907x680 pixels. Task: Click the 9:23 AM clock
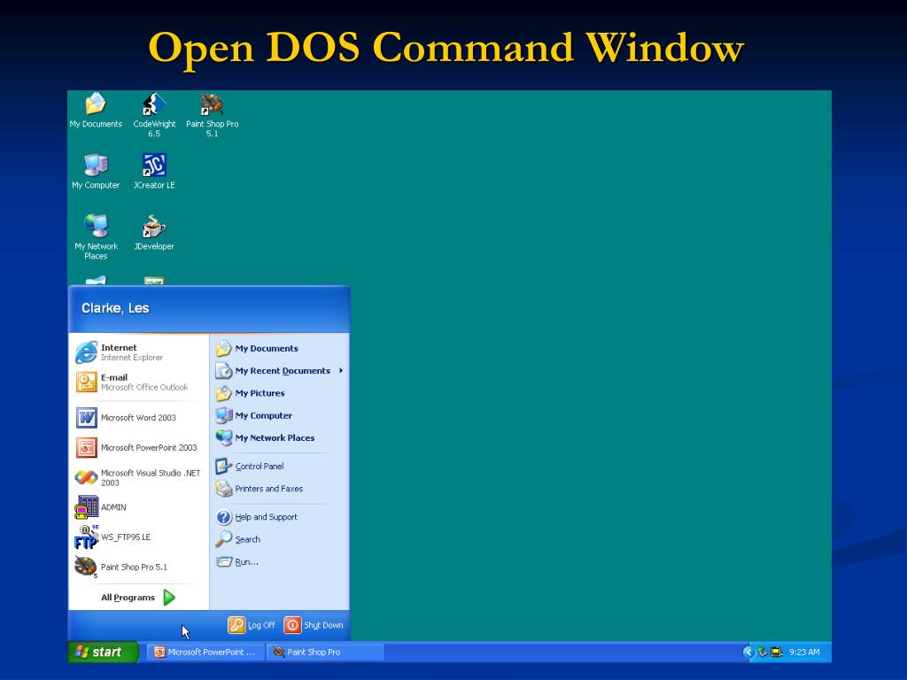pyautogui.click(x=804, y=653)
